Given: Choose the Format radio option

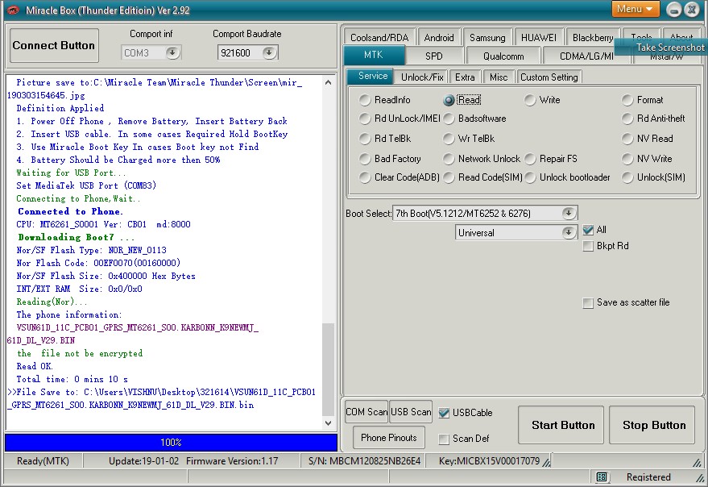Looking at the screenshot, I should [642, 100].
